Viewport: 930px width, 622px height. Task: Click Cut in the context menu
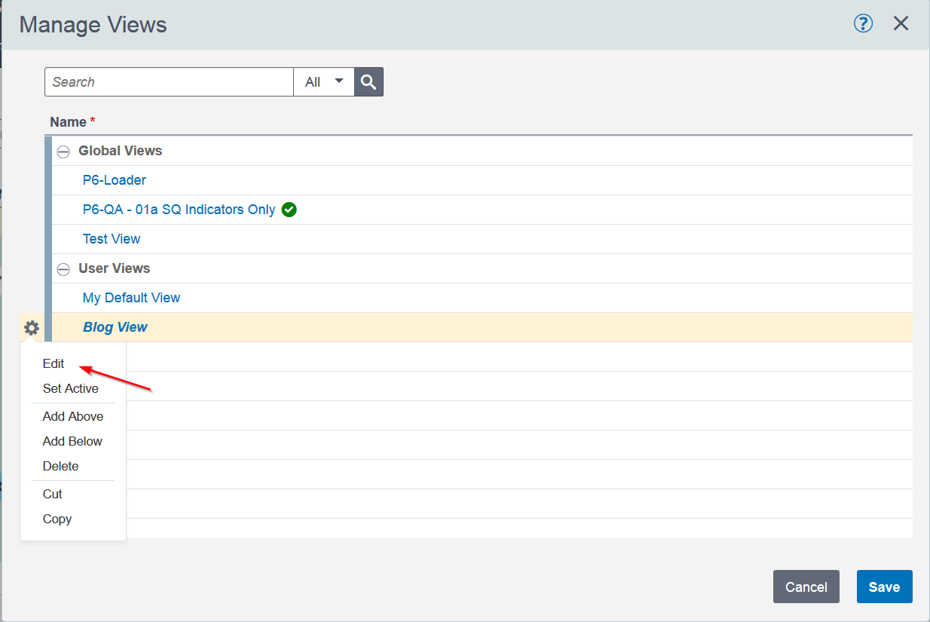pos(53,494)
